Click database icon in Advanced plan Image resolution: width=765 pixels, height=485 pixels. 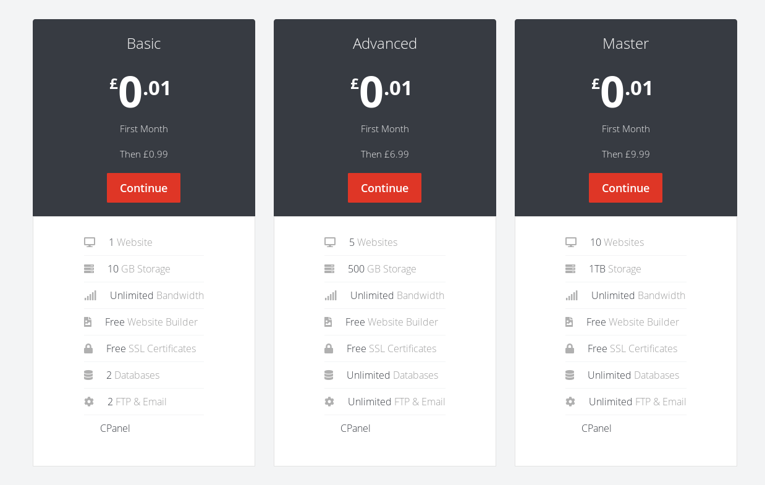pyautogui.click(x=329, y=375)
